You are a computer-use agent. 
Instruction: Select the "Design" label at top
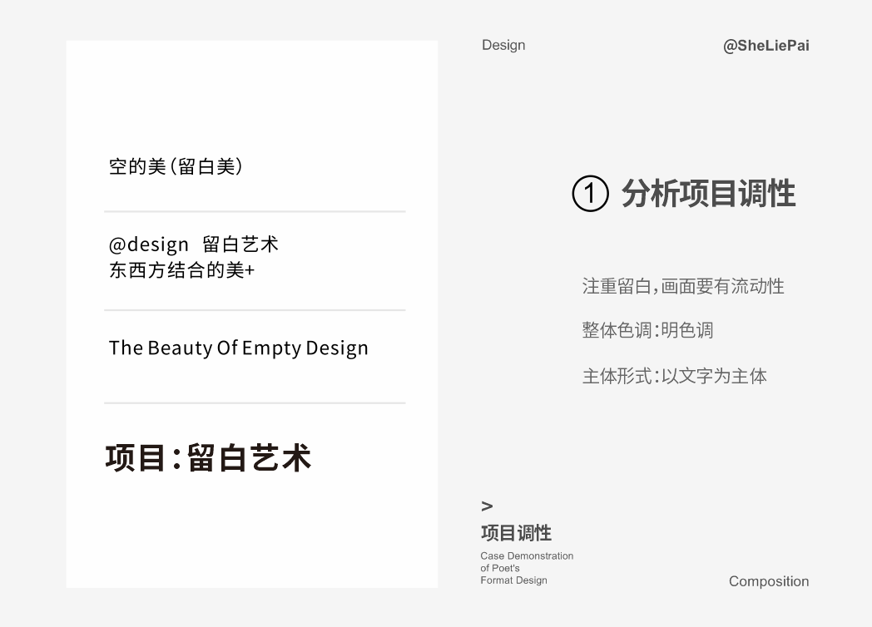pyautogui.click(x=503, y=45)
